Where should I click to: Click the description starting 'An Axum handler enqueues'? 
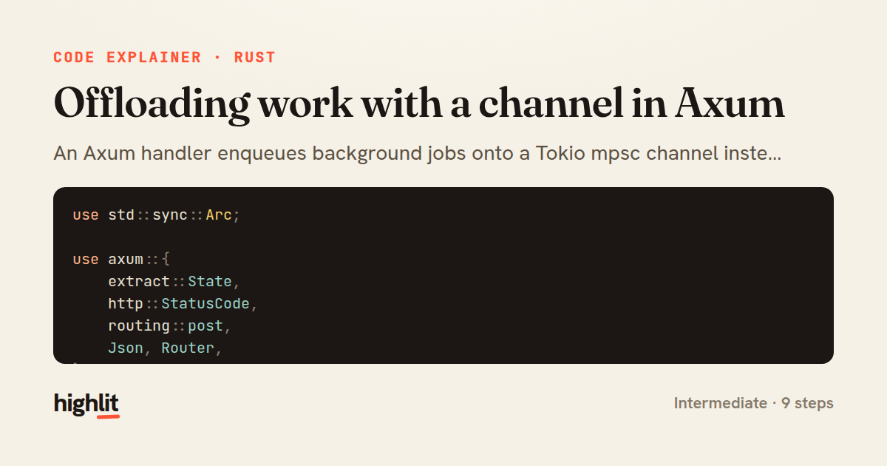418,154
